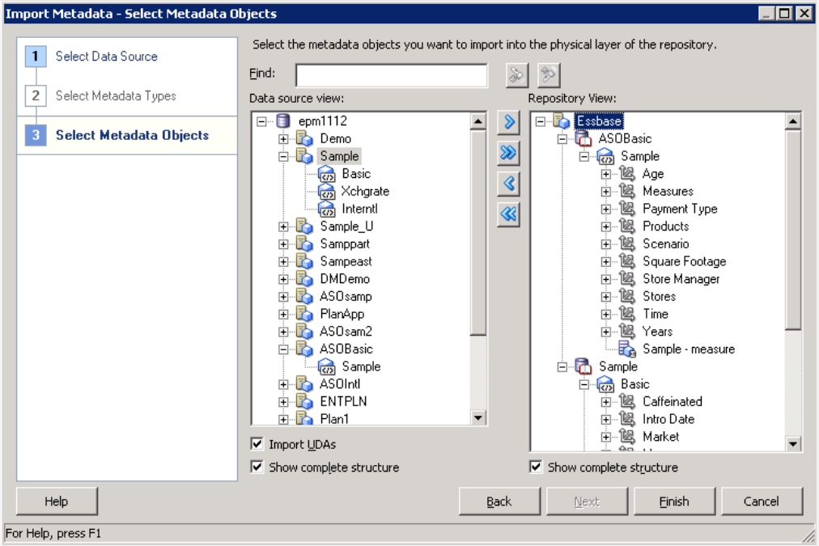Click the epm1112 server database icon

pos(282,121)
